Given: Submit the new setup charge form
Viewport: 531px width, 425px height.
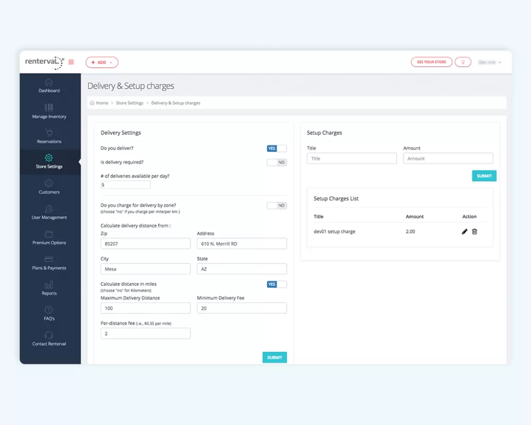Looking at the screenshot, I should [484, 176].
